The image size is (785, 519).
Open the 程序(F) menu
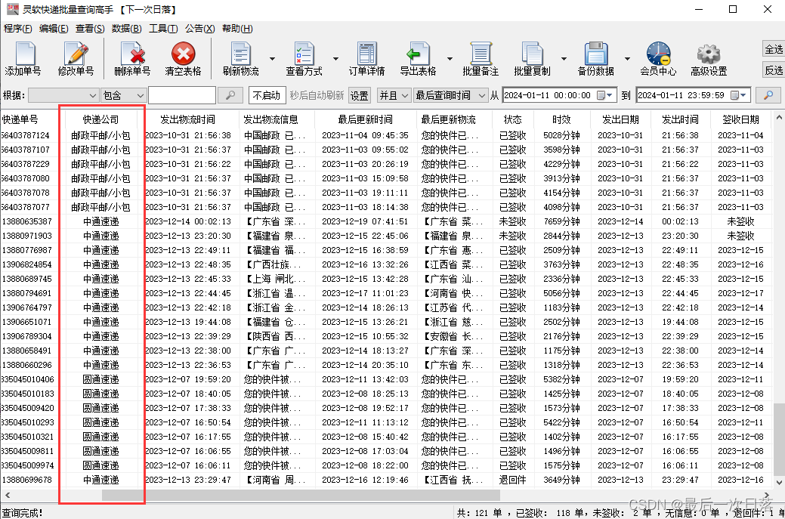click(x=18, y=29)
